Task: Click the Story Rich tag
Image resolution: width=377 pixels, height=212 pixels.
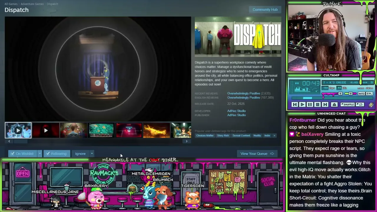Action: (223, 135)
